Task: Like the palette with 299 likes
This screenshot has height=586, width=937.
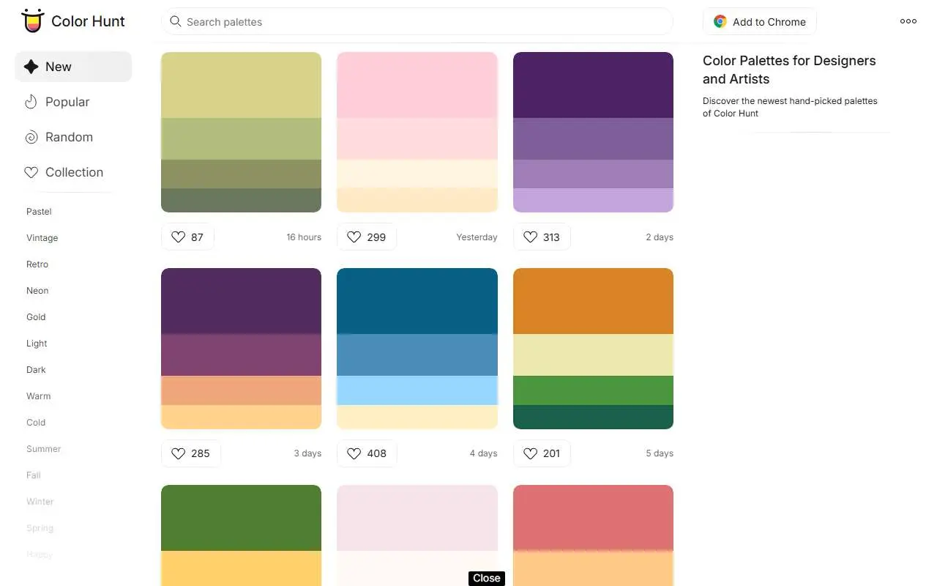Action: (x=366, y=237)
